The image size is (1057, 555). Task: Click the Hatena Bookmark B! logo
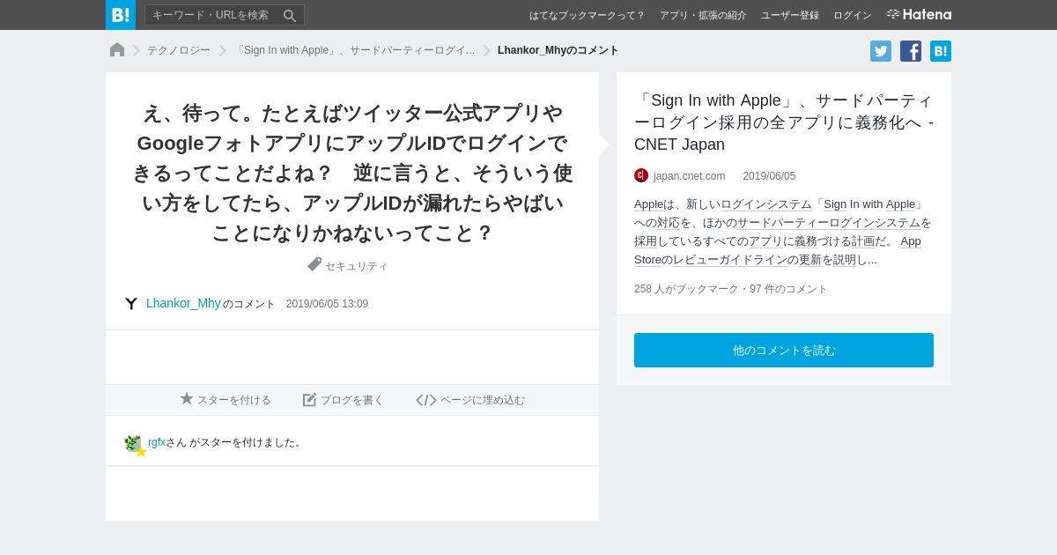point(121,15)
